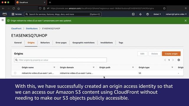Image resolution: width=189 pixels, height=106 pixels.
Task: Open the Global region dropdown
Action: pyautogui.click(x=157, y=14)
